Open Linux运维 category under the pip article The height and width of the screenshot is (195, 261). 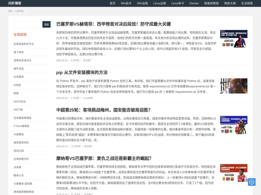pos(88,98)
